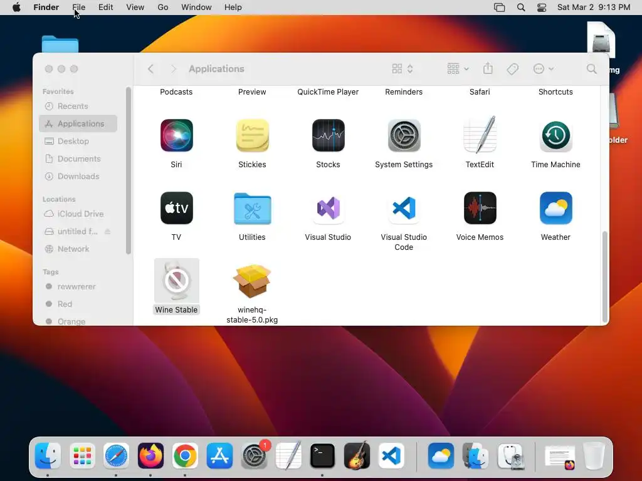Screen dimensions: 642x481
Task: Launch GarageBand from the Dock
Action: (x=357, y=456)
